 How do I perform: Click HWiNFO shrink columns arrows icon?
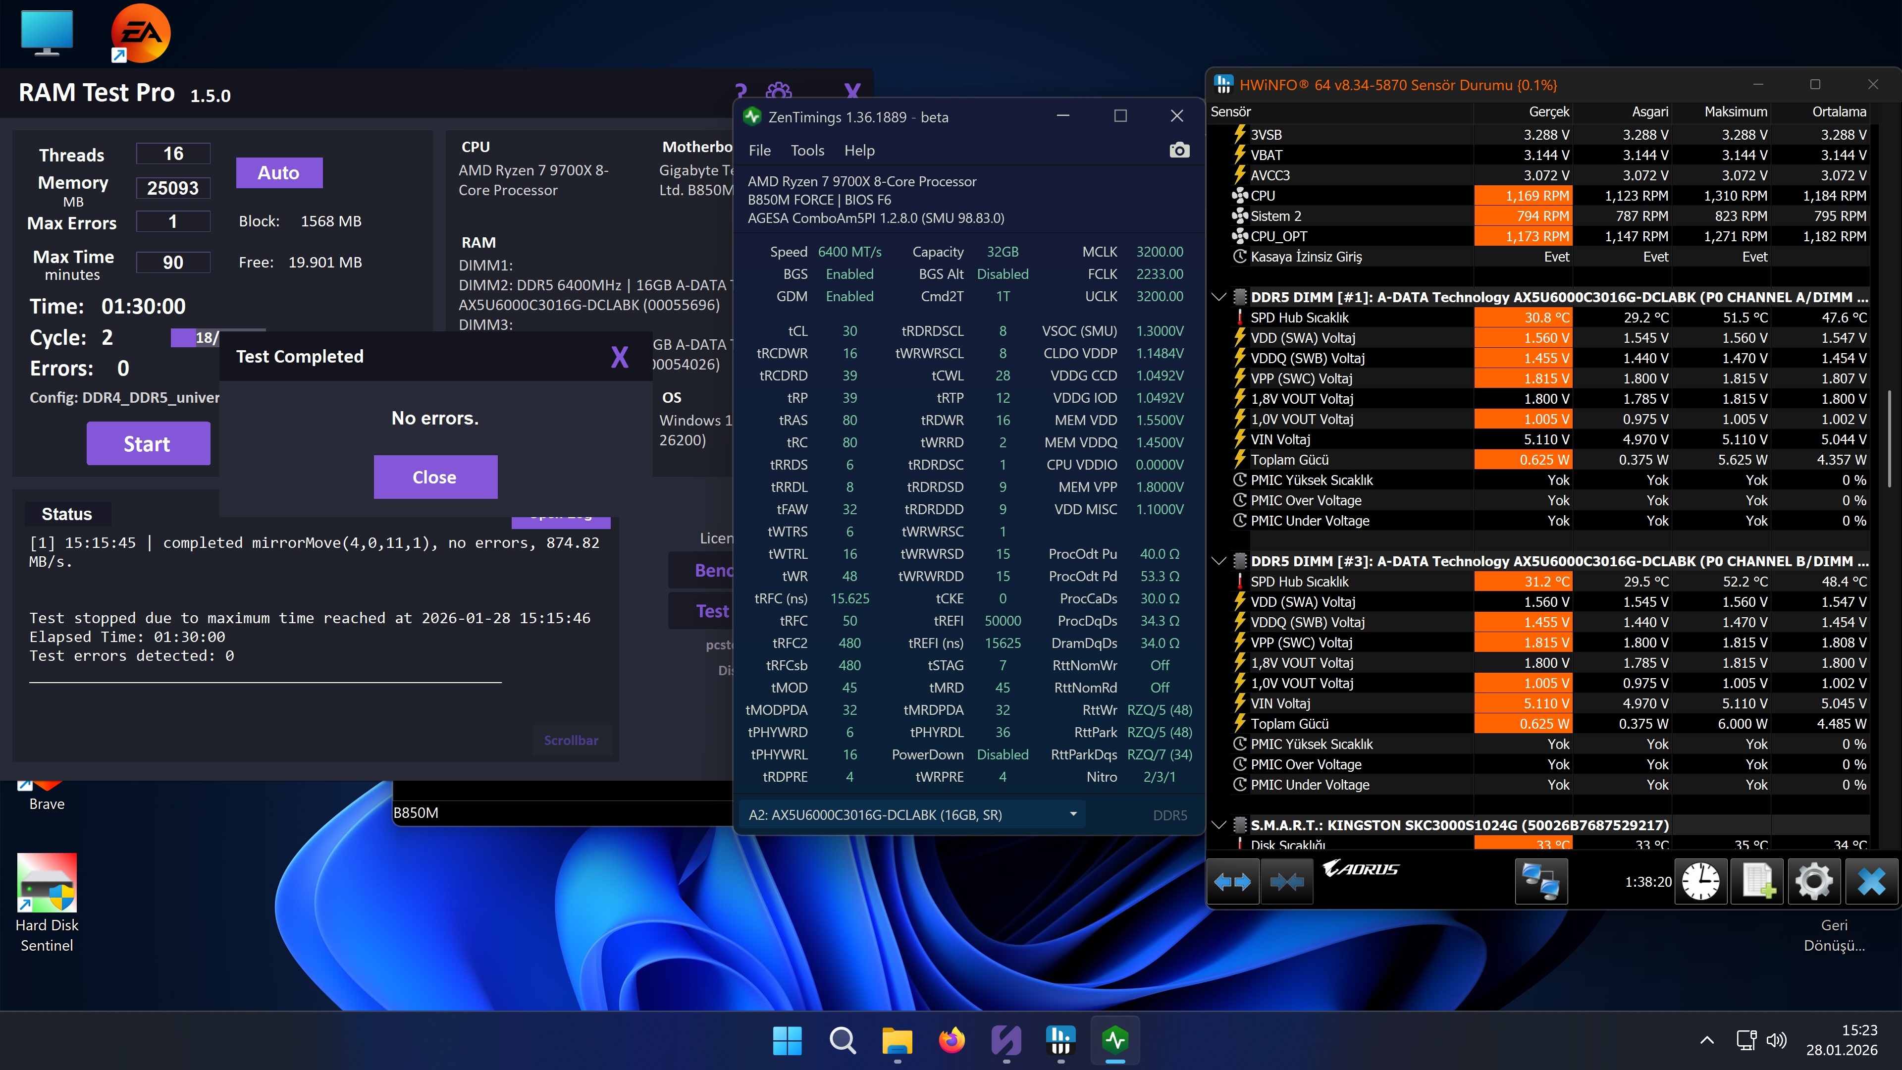[1287, 882]
